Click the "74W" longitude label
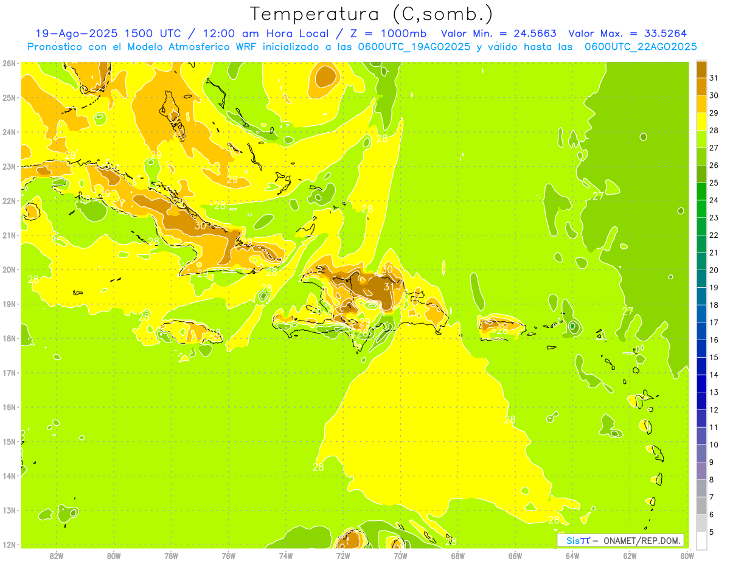Screen dimensions: 730x564 (285, 556)
